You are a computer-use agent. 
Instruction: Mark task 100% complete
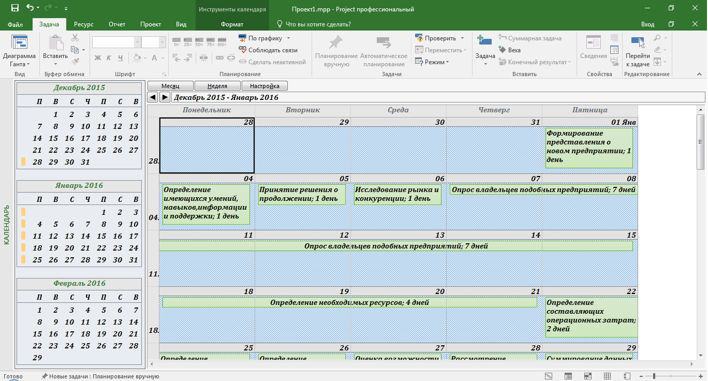pos(222,41)
